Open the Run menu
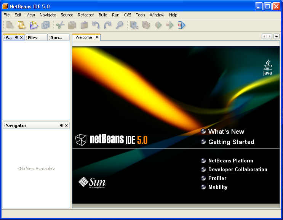 pyautogui.click(x=115, y=15)
